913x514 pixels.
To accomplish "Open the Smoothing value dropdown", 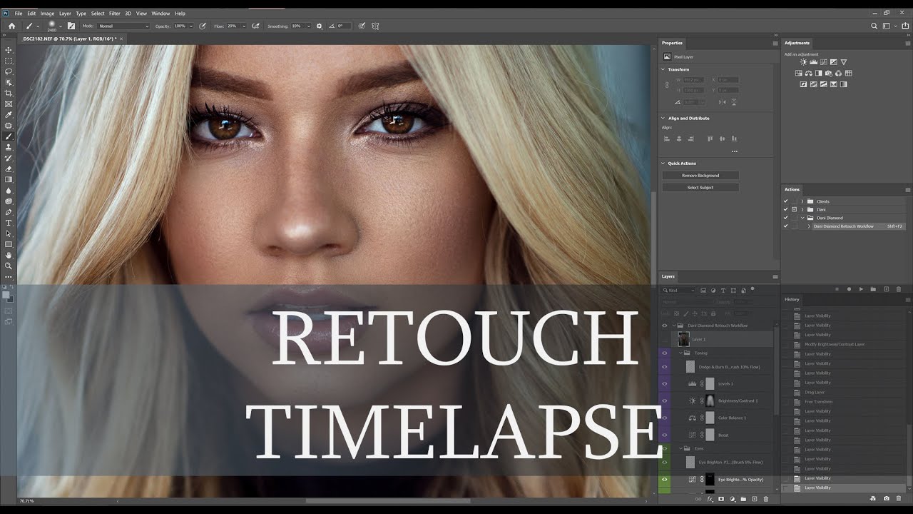I will (308, 26).
